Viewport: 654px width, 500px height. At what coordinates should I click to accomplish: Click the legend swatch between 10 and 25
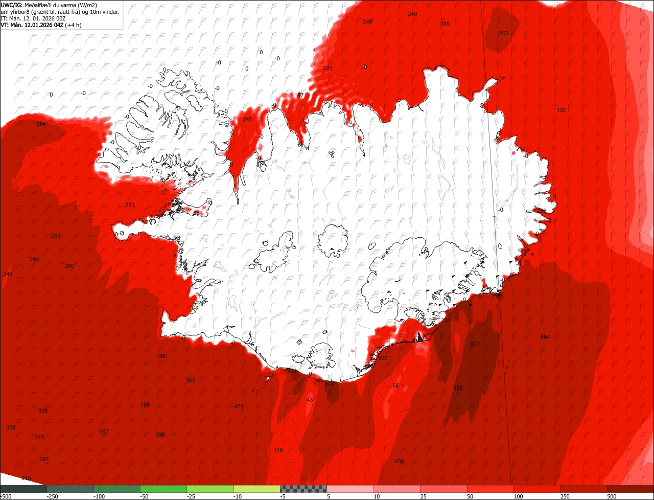[396, 489]
